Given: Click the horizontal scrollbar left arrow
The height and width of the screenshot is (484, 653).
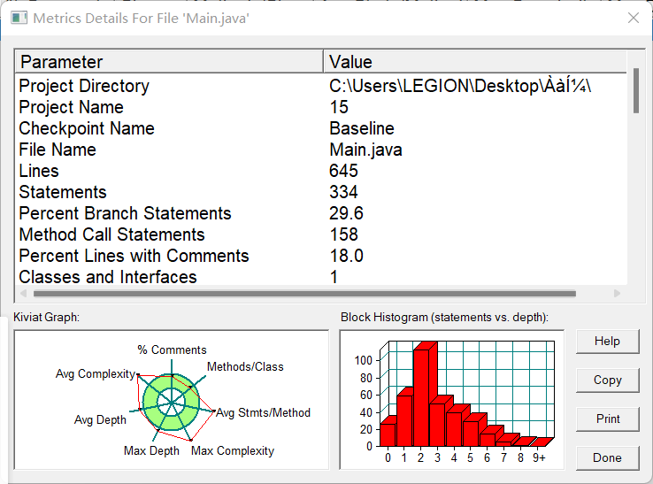Looking at the screenshot, I should [x=24, y=293].
